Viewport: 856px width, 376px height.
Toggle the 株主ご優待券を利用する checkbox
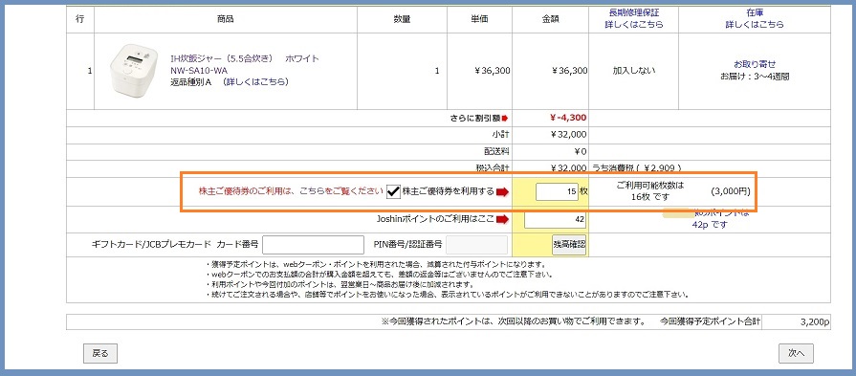coord(393,191)
